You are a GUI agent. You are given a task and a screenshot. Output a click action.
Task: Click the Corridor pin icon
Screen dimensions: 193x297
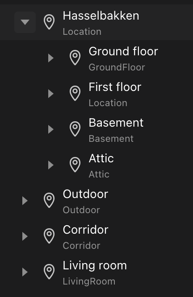tap(49, 236)
